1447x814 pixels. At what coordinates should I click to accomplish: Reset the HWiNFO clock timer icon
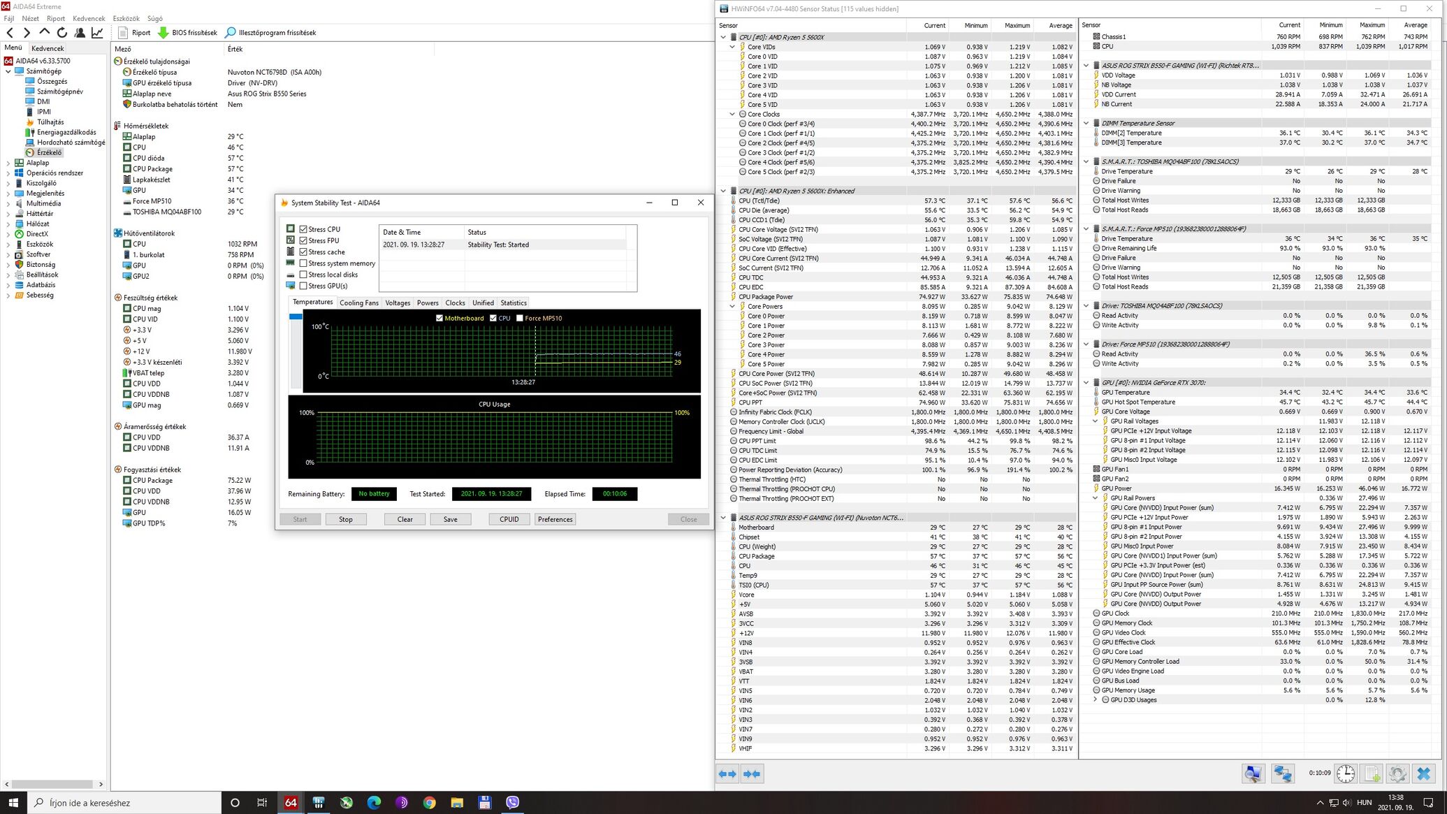click(1345, 773)
